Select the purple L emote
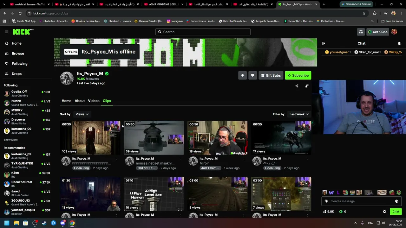The height and width of the screenshot is (228, 406). [338, 193]
